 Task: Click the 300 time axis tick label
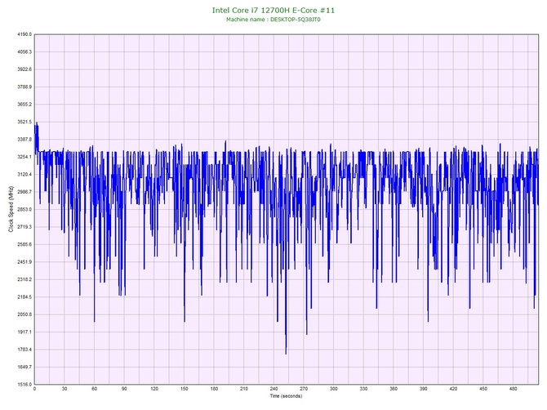tap(333, 389)
